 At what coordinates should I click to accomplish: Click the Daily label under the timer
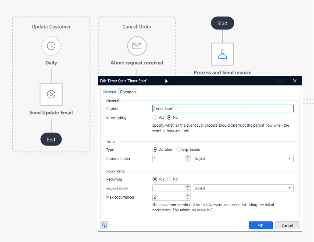point(51,63)
